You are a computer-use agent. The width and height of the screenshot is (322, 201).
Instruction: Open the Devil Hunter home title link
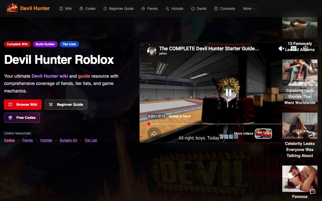pyautogui.click(x=35, y=8)
